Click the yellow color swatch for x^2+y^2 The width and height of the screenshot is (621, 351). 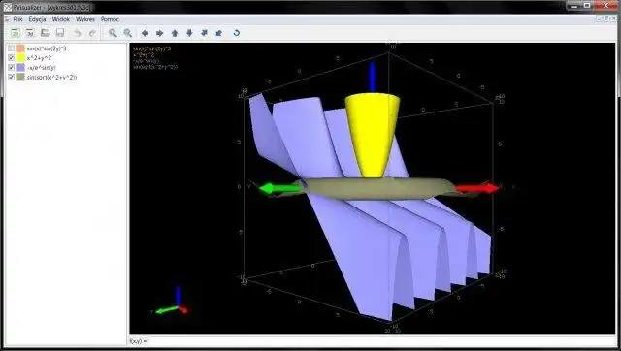pos(20,58)
